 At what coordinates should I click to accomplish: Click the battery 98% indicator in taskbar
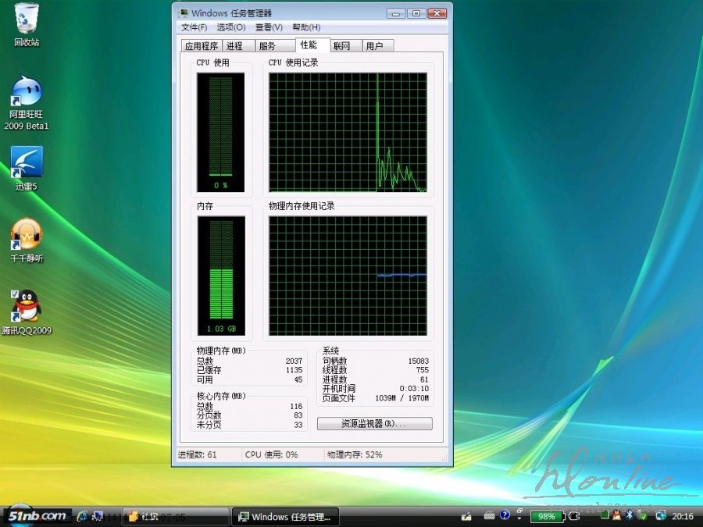point(545,516)
